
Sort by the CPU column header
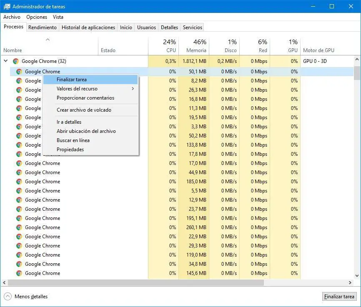[163, 46]
